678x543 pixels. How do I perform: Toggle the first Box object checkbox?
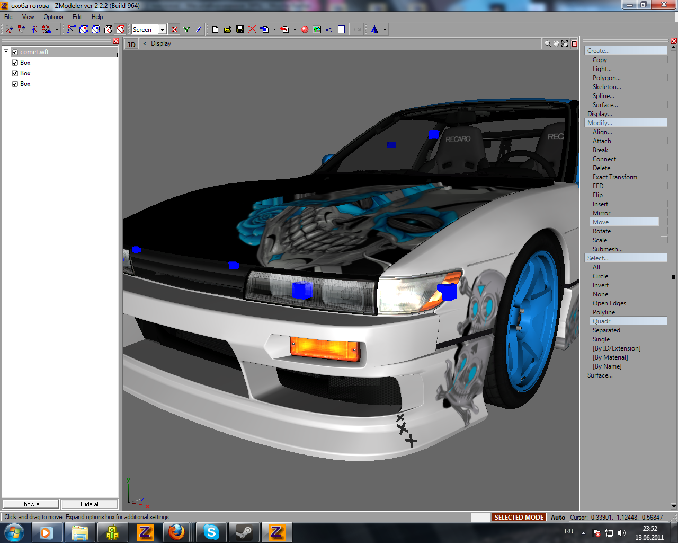click(x=15, y=63)
